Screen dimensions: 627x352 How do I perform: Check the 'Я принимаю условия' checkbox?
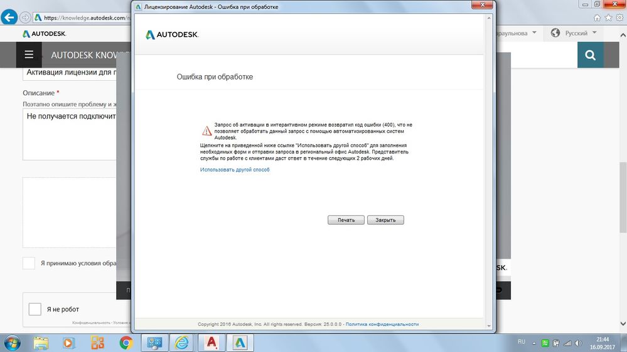click(x=29, y=263)
